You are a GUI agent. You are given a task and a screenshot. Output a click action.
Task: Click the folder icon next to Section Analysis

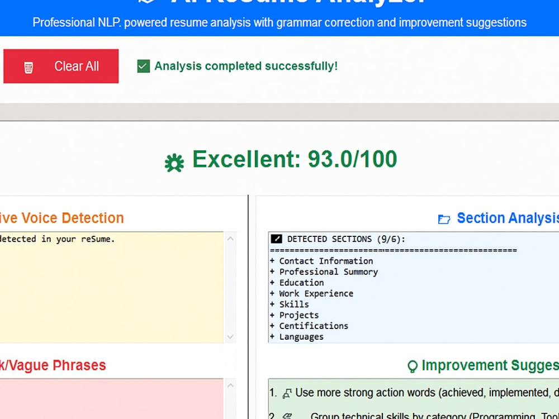tap(444, 219)
